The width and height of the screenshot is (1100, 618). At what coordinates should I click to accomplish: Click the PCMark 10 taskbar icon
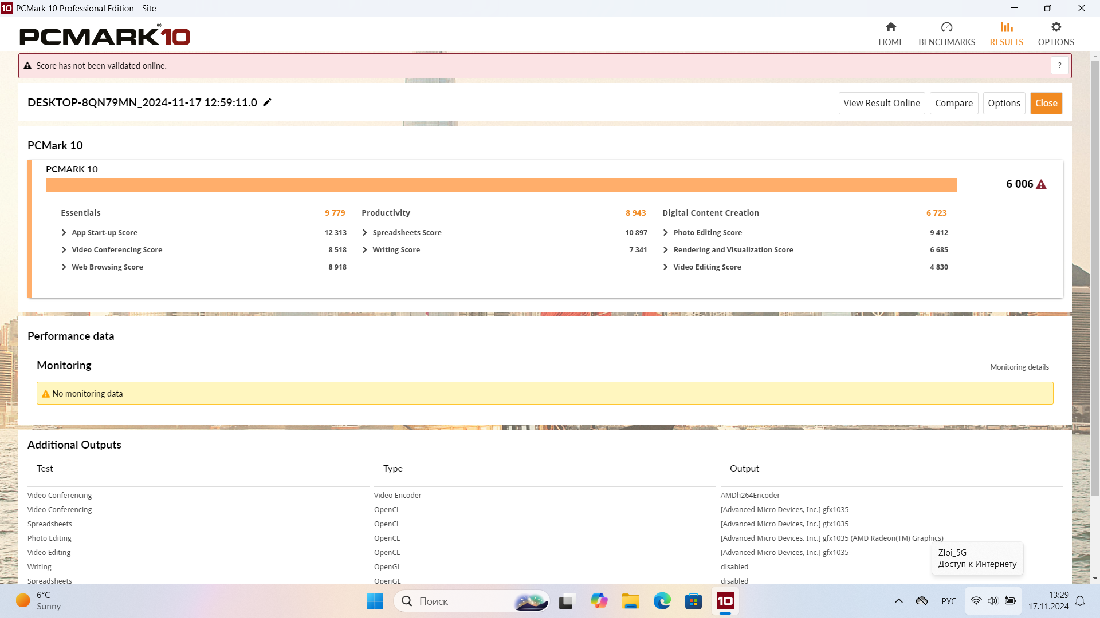[x=725, y=601]
